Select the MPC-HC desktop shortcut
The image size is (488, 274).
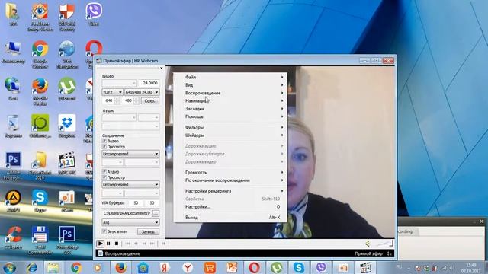pyautogui.click(x=67, y=164)
